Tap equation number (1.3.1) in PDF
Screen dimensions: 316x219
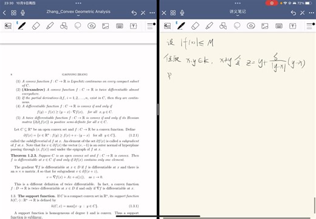[x=134, y=206]
